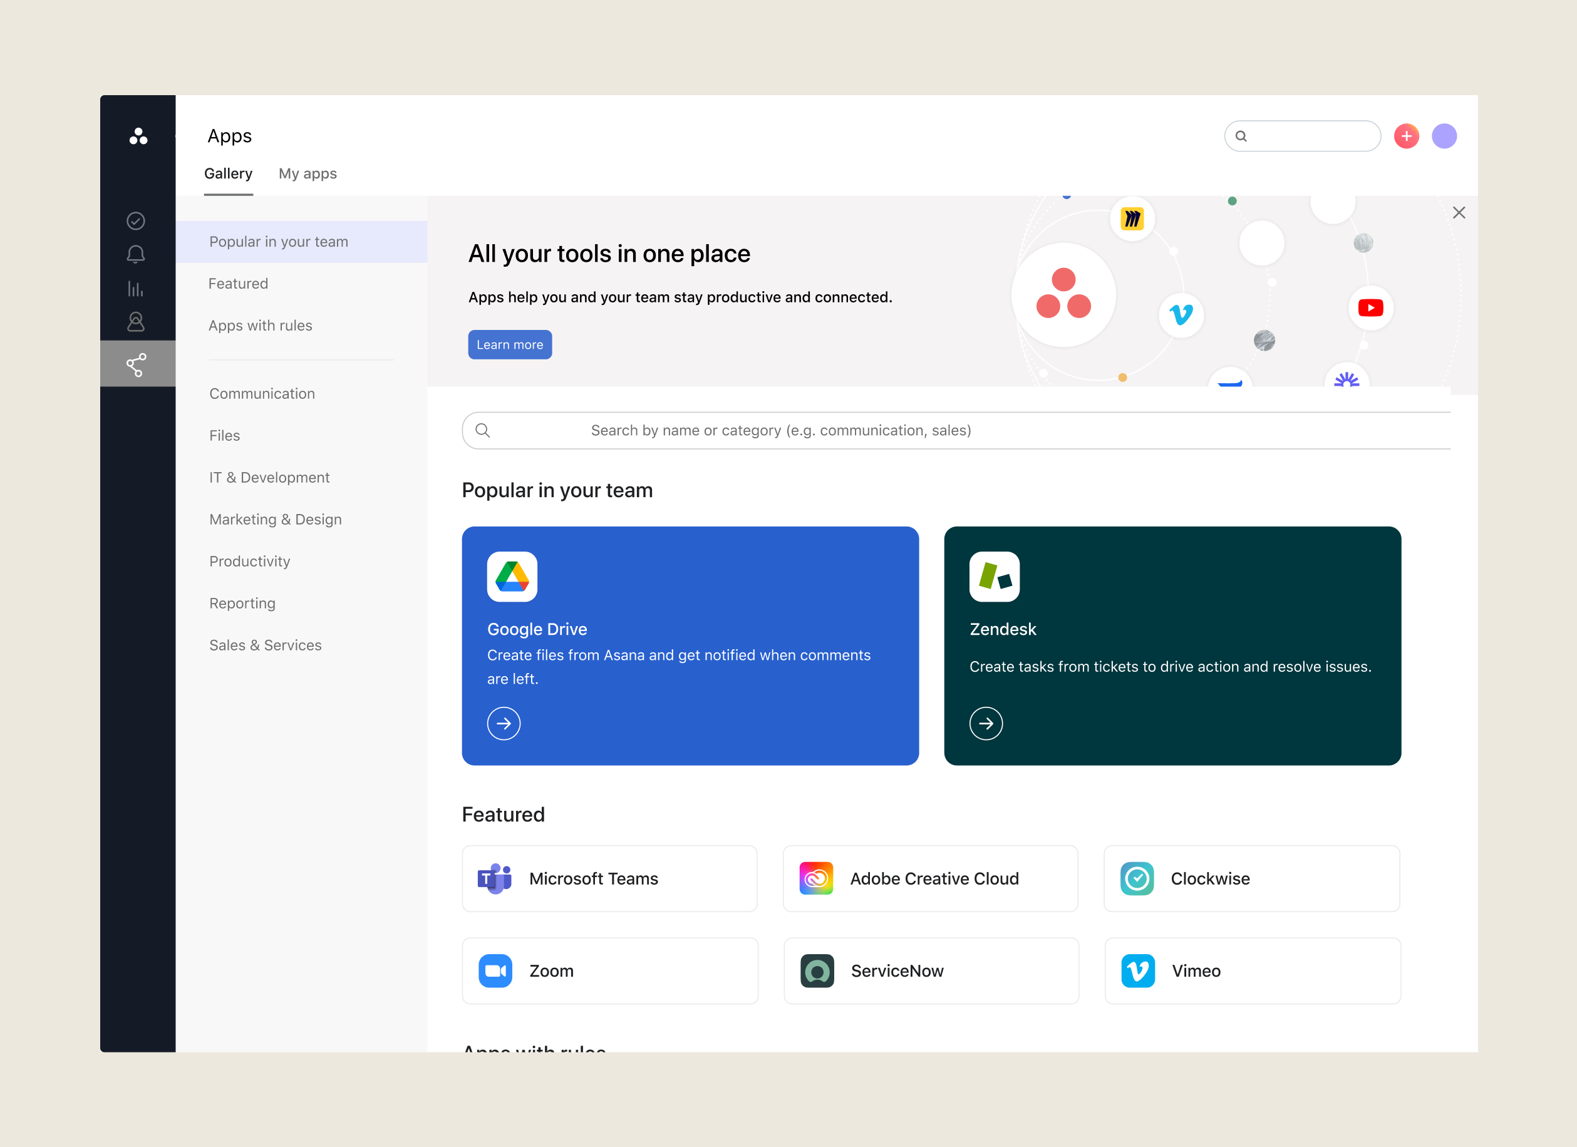Select Apps with rules category
The width and height of the screenshot is (1577, 1147).
261,326
